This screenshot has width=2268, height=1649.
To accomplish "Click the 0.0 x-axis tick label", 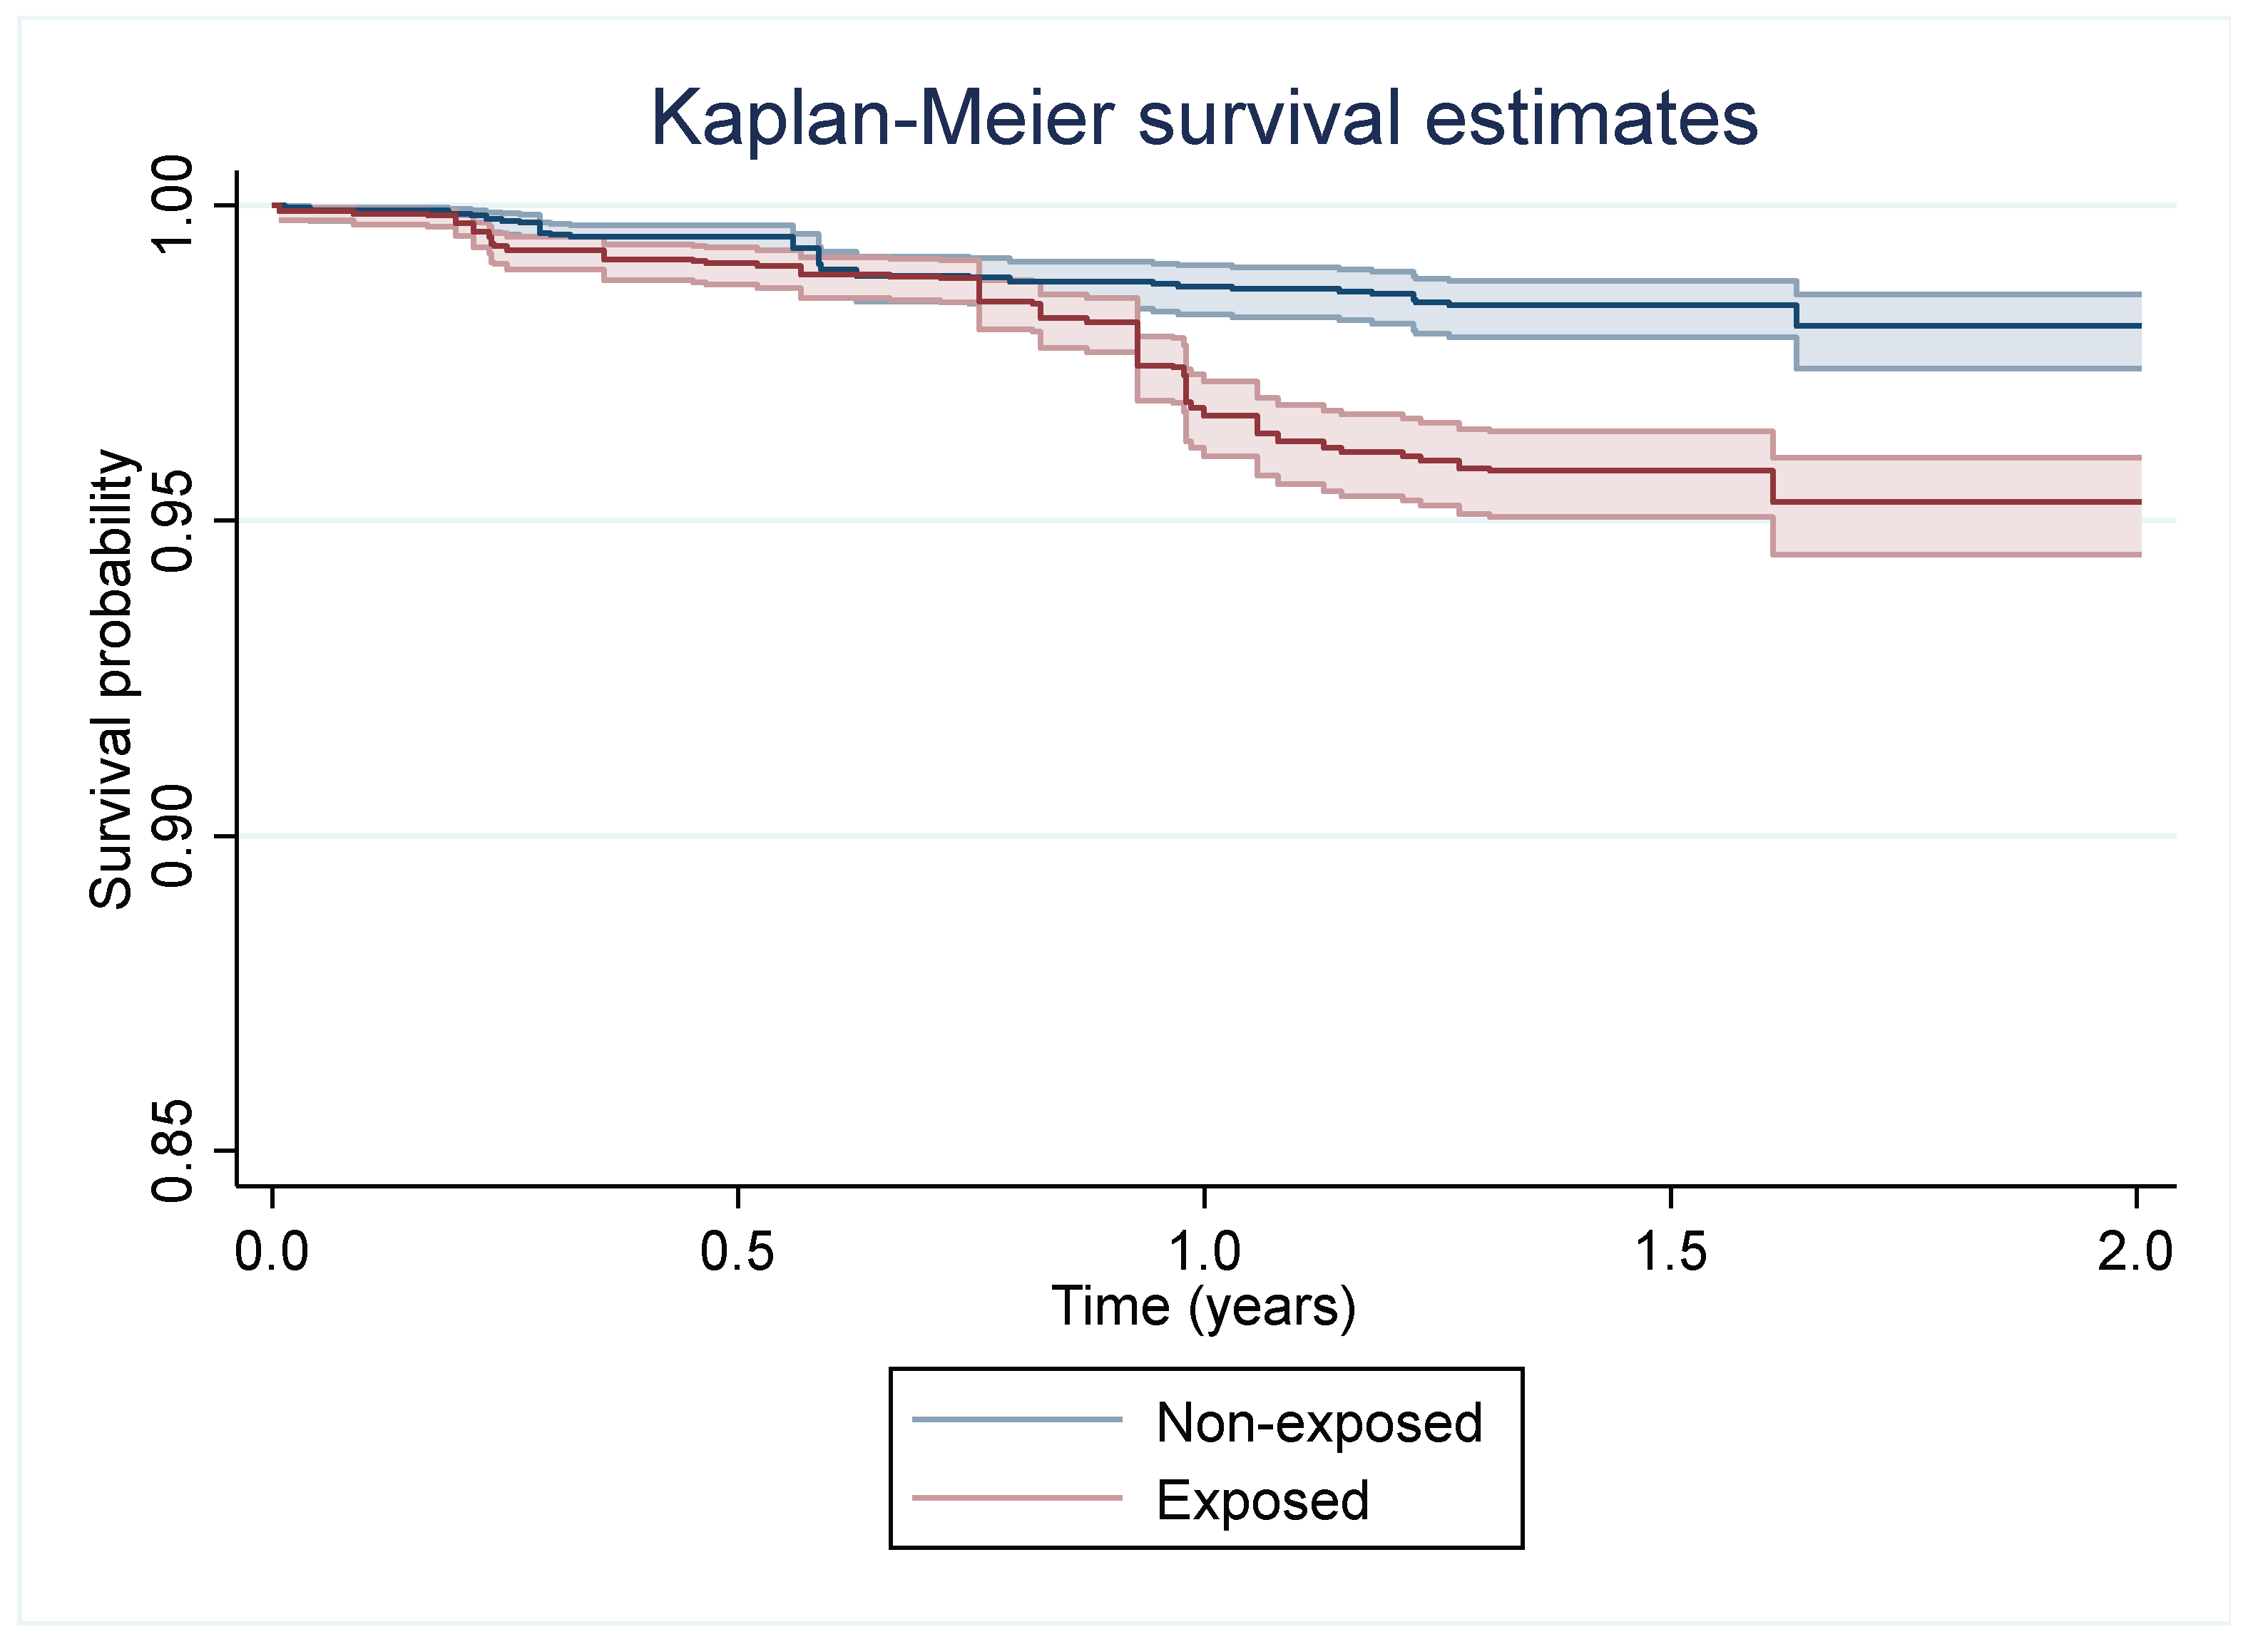I will coord(272,1252).
